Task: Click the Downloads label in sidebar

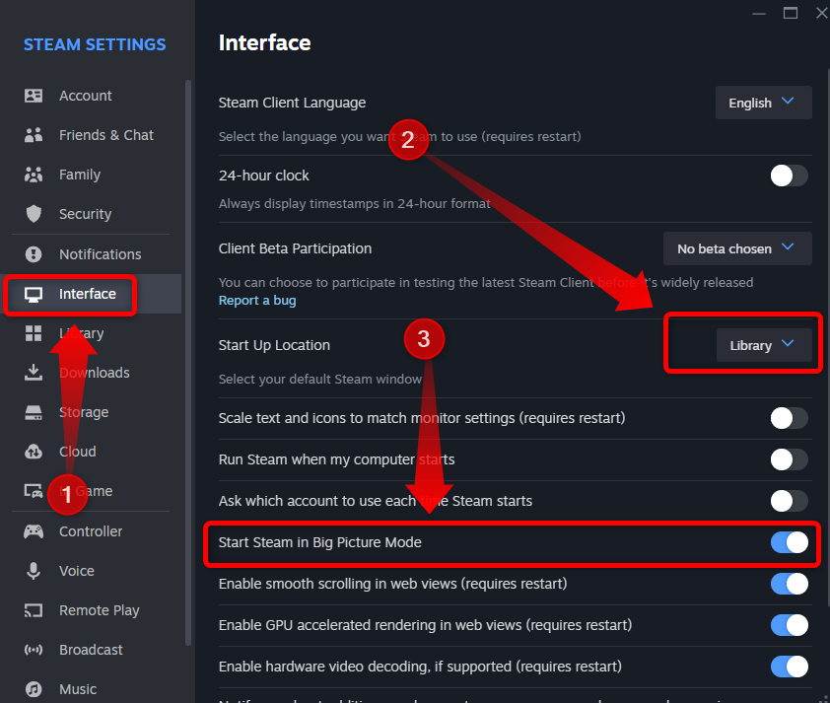Action: 95,373
